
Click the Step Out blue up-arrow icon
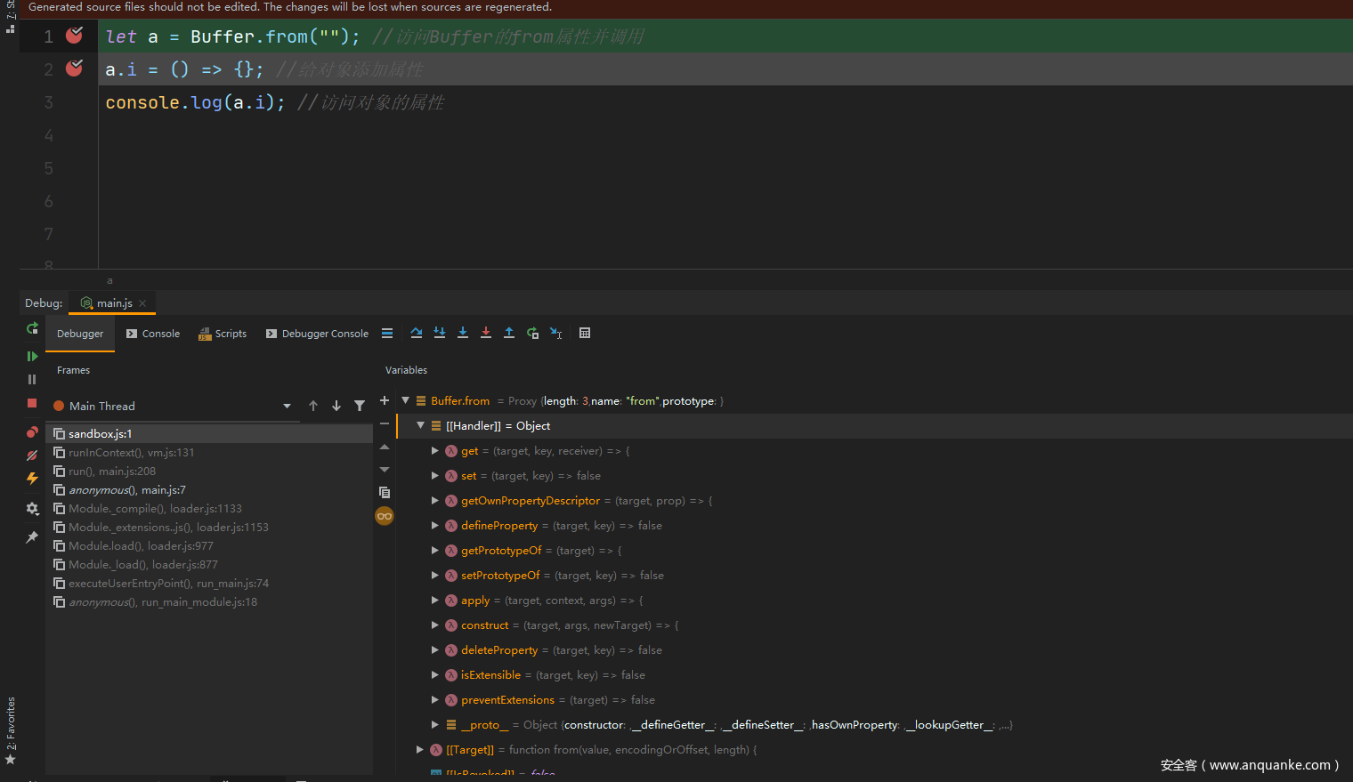509,333
